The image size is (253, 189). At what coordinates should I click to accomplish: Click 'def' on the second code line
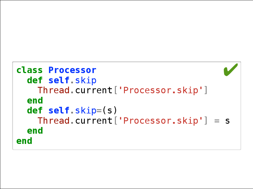(35, 81)
